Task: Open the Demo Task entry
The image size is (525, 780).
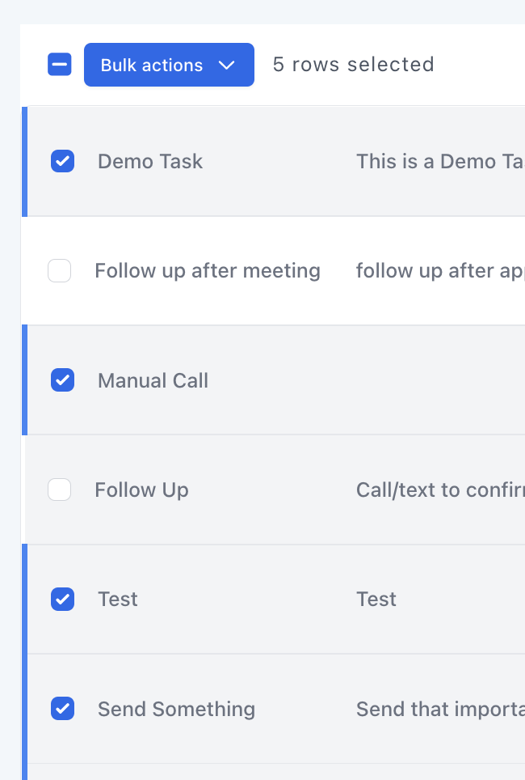Action: click(149, 161)
